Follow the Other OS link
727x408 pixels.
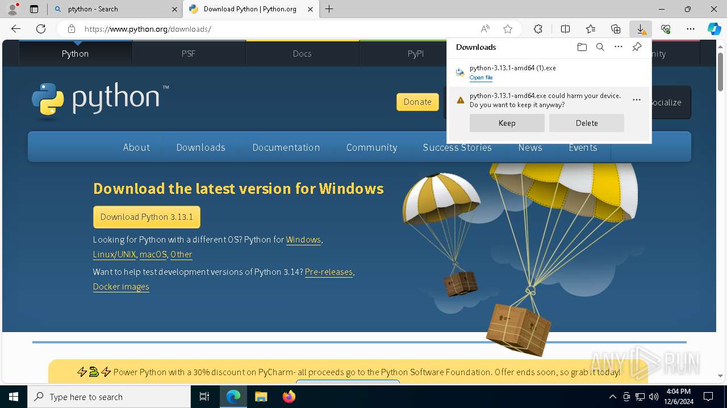(x=181, y=254)
